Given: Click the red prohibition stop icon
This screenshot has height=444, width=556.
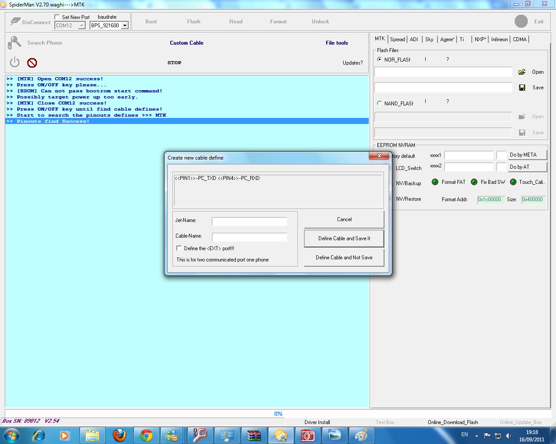Looking at the screenshot, I should 32,63.
